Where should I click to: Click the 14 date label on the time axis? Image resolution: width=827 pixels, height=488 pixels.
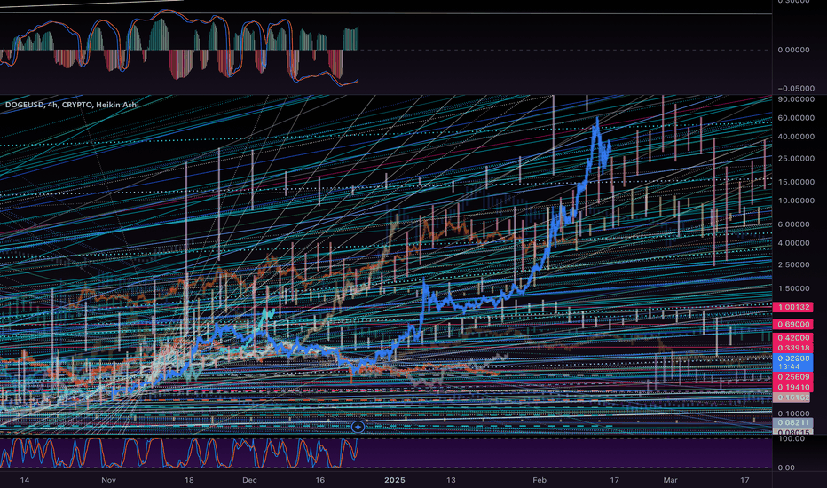coord(24,480)
